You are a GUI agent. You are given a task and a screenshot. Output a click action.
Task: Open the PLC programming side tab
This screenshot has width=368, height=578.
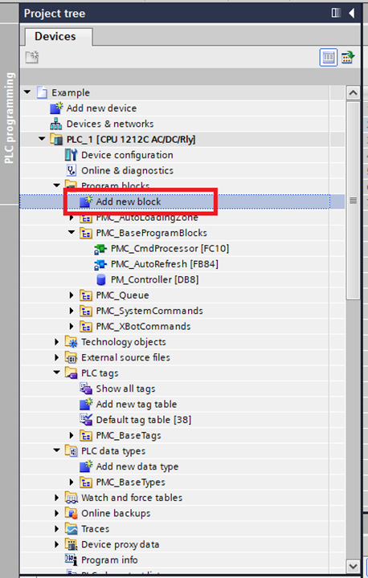[x=10, y=118]
